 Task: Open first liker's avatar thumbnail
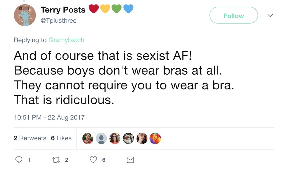pyautogui.click(x=88, y=138)
